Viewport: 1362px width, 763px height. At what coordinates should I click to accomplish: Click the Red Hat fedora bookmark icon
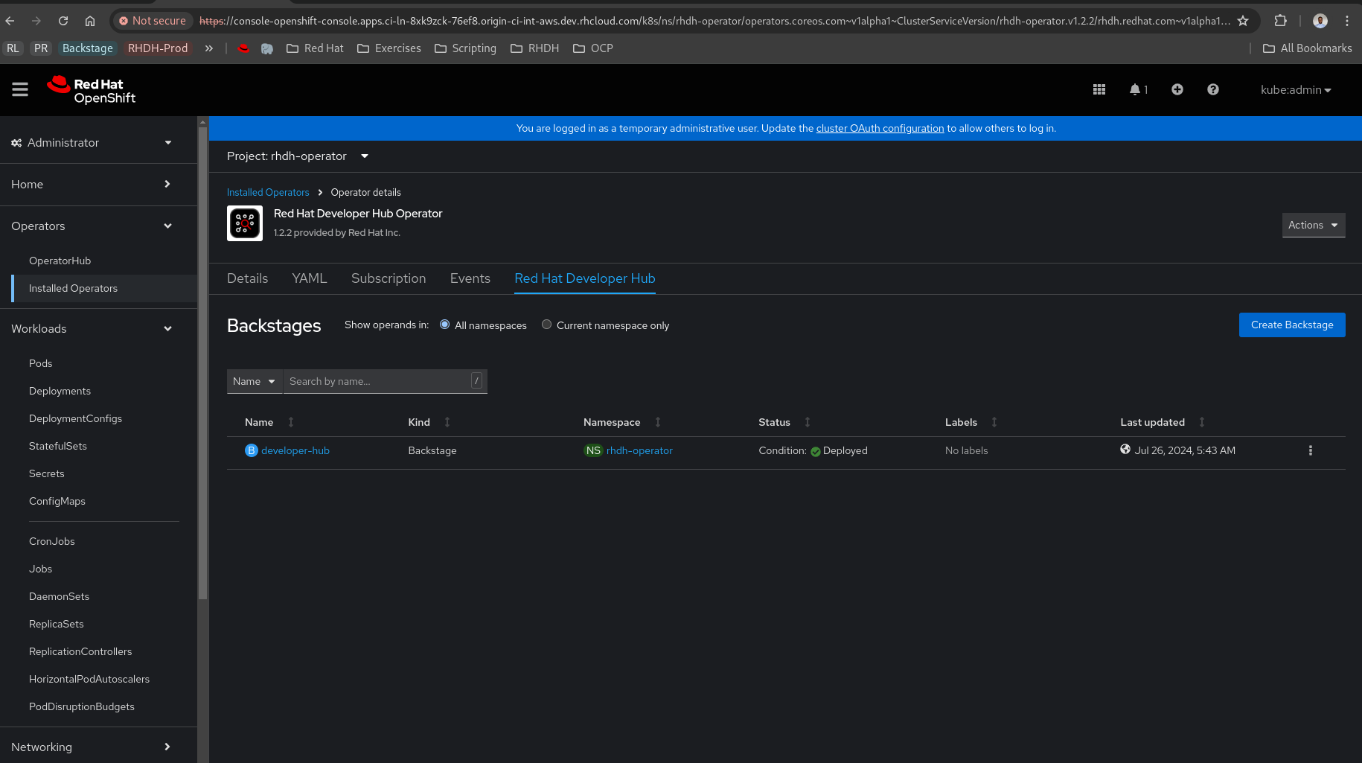(x=243, y=48)
